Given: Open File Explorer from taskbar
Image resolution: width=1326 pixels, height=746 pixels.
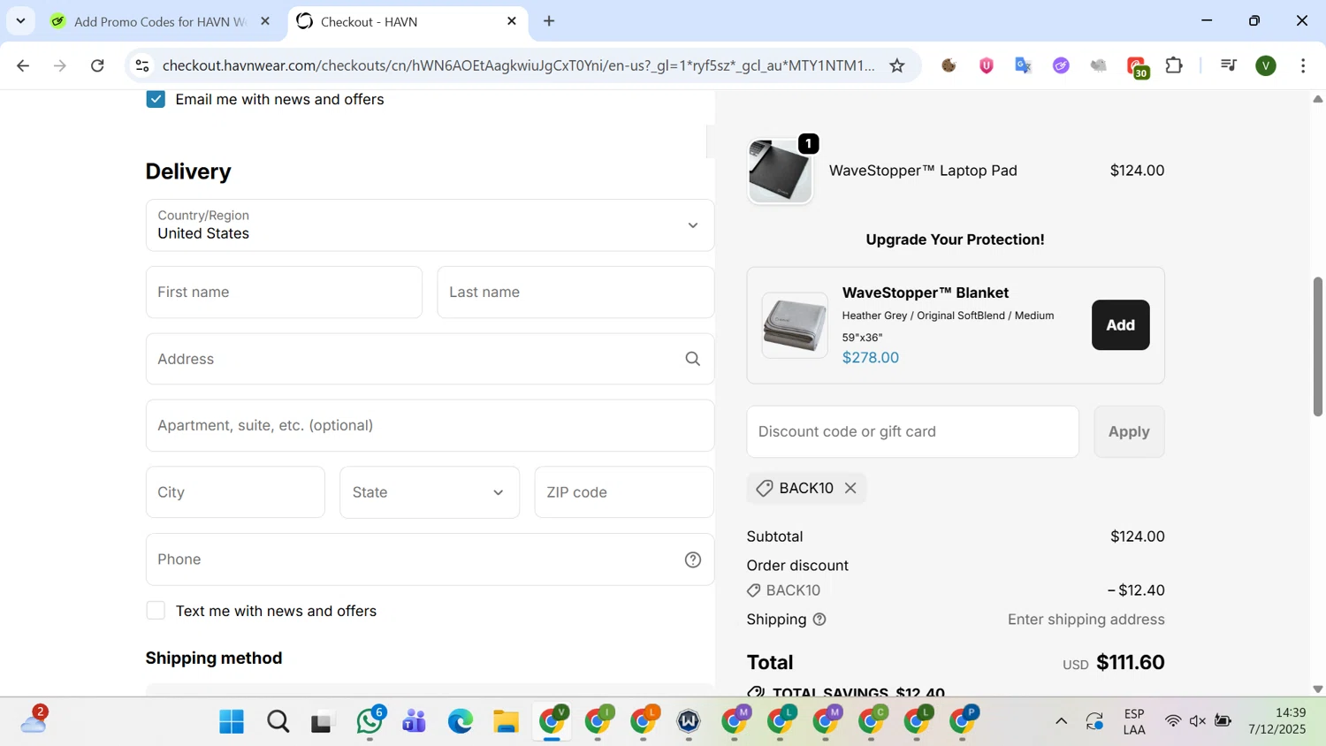Looking at the screenshot, I should coord(506,722).
